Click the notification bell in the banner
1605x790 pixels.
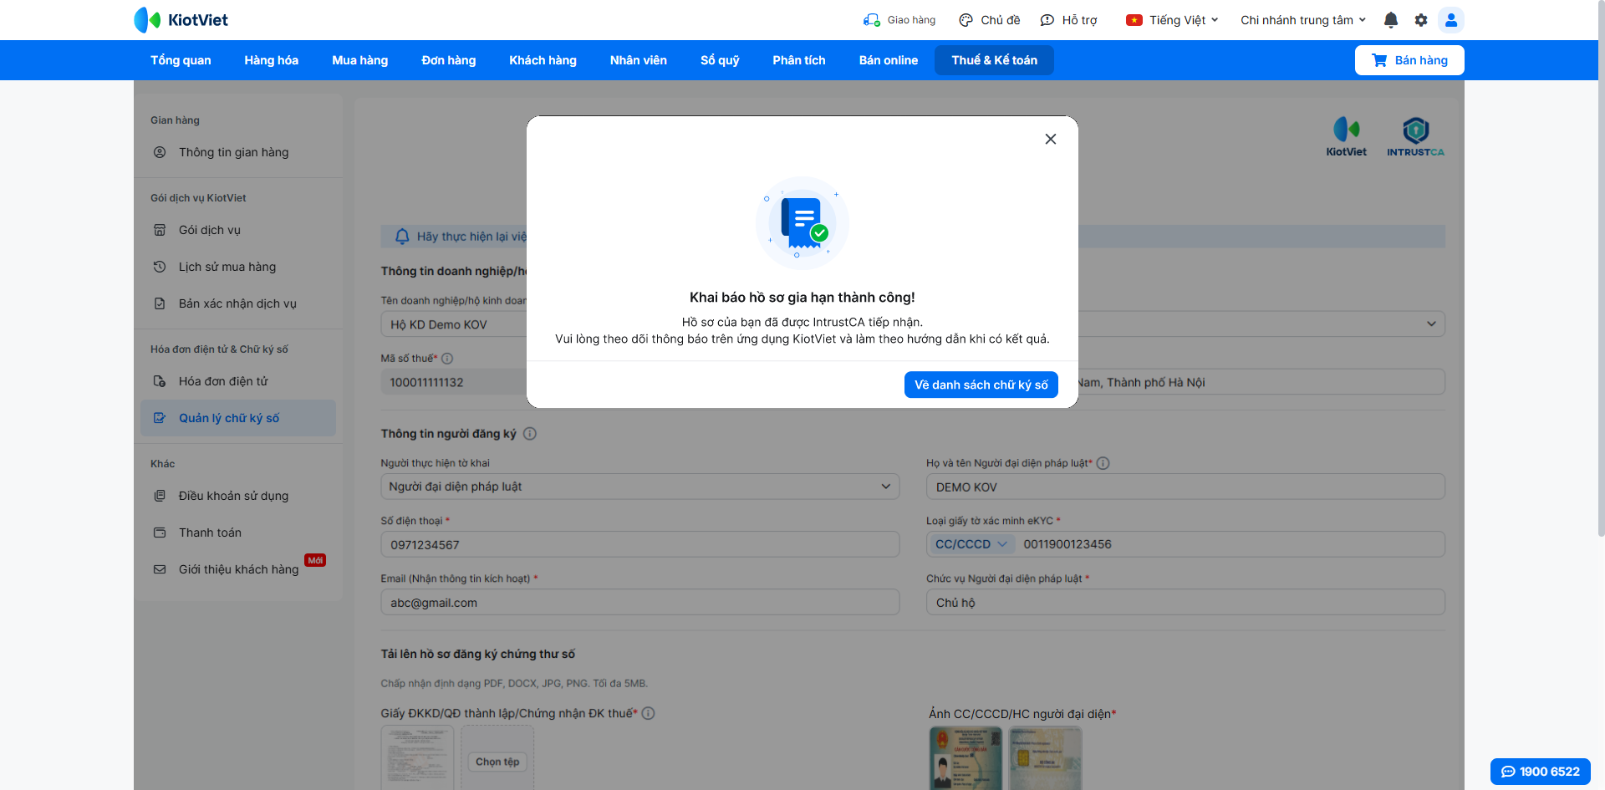click(x=402, y=237)
